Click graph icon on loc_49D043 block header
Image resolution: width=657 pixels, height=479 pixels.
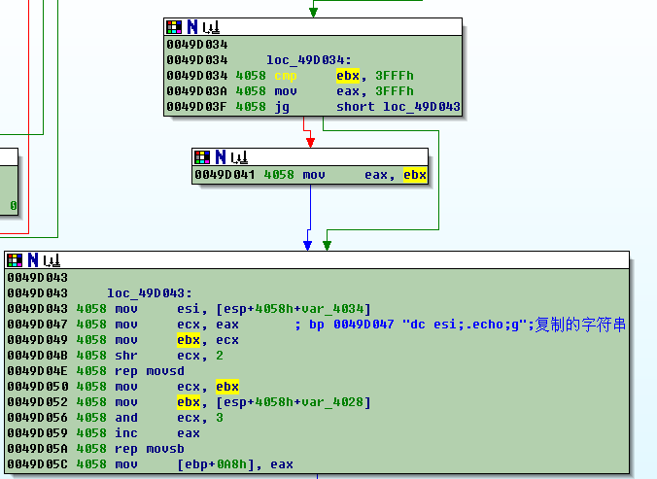(x=50, y=260)
